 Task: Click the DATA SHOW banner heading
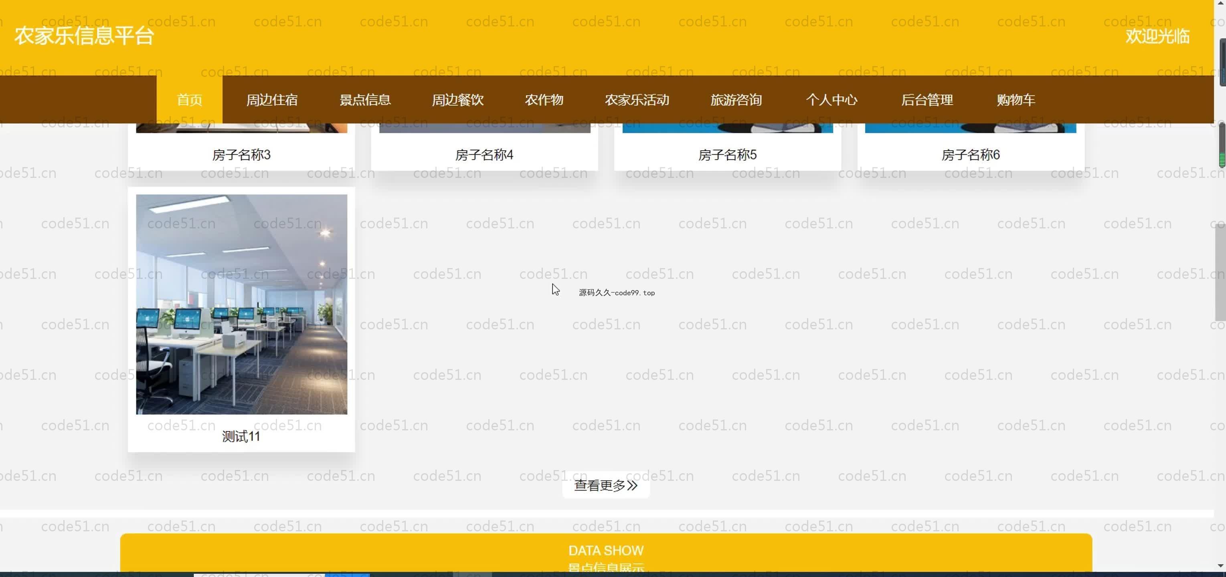605,551
